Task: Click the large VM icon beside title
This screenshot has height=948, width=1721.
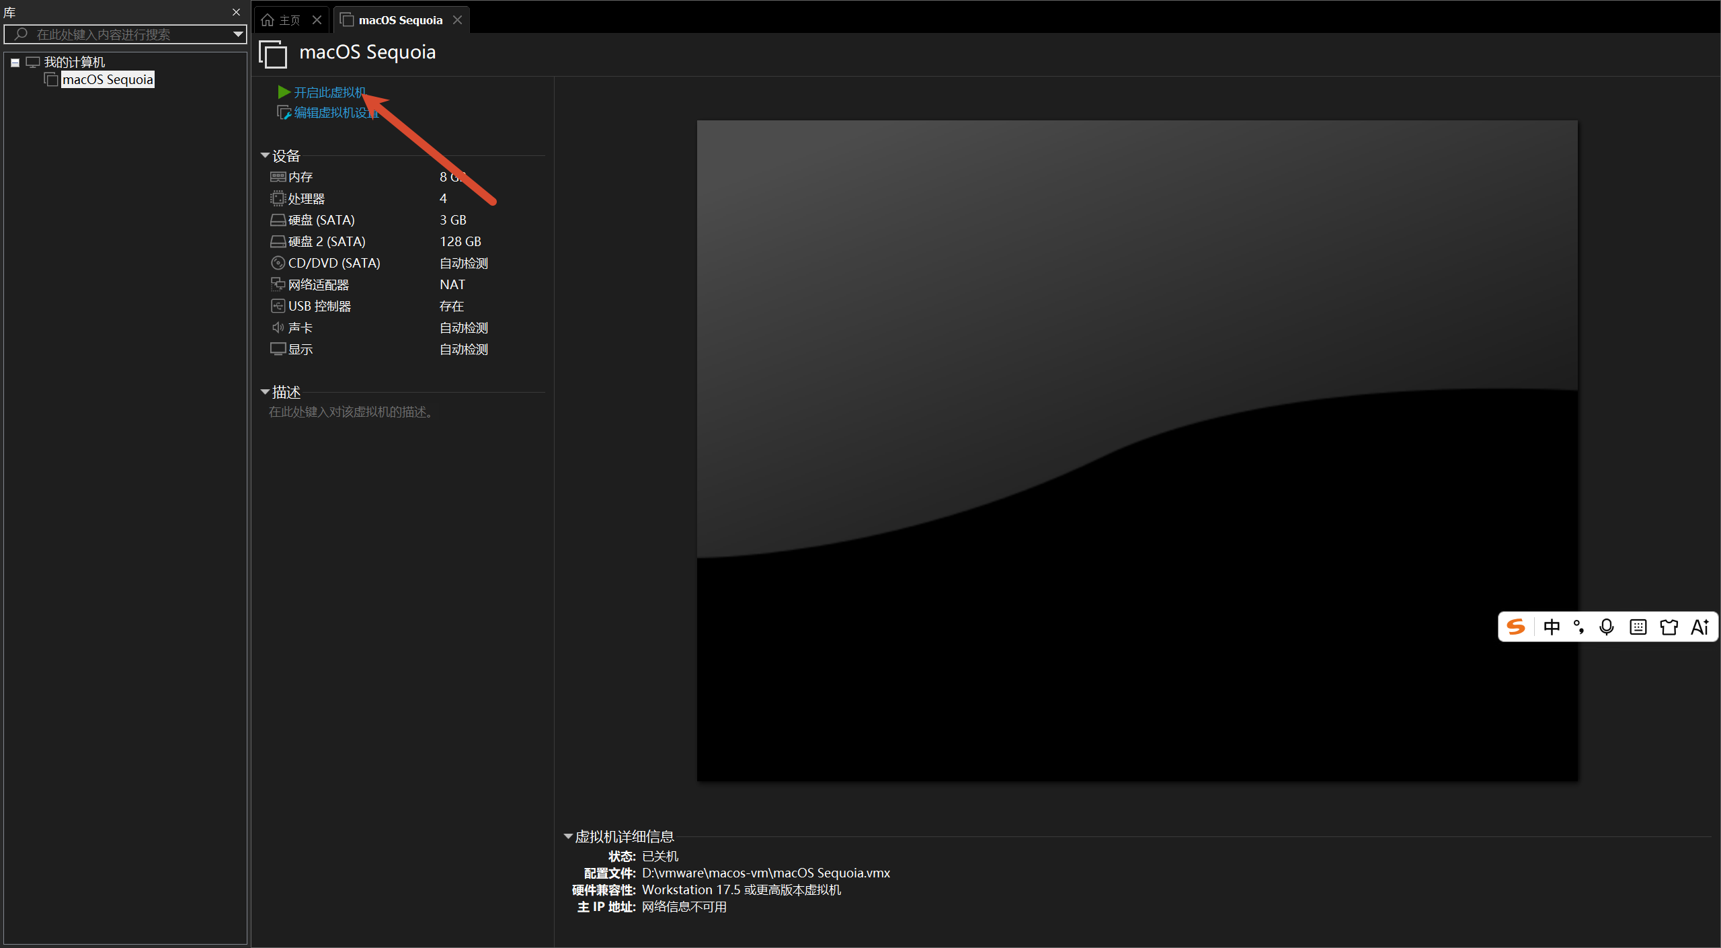Action: 273,54
